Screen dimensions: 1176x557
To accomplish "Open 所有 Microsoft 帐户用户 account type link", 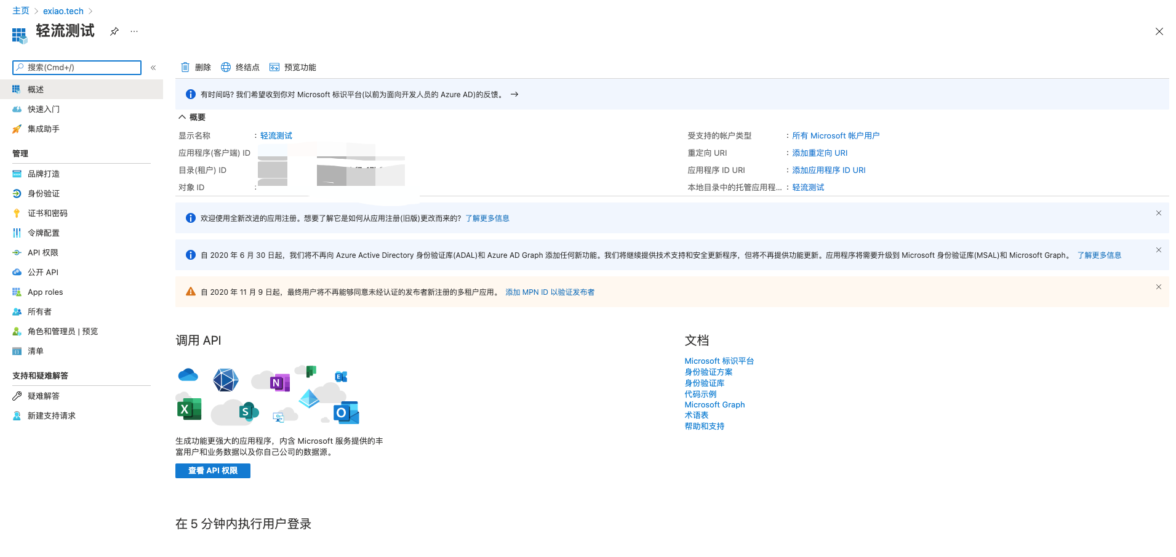I will point(836,135).
